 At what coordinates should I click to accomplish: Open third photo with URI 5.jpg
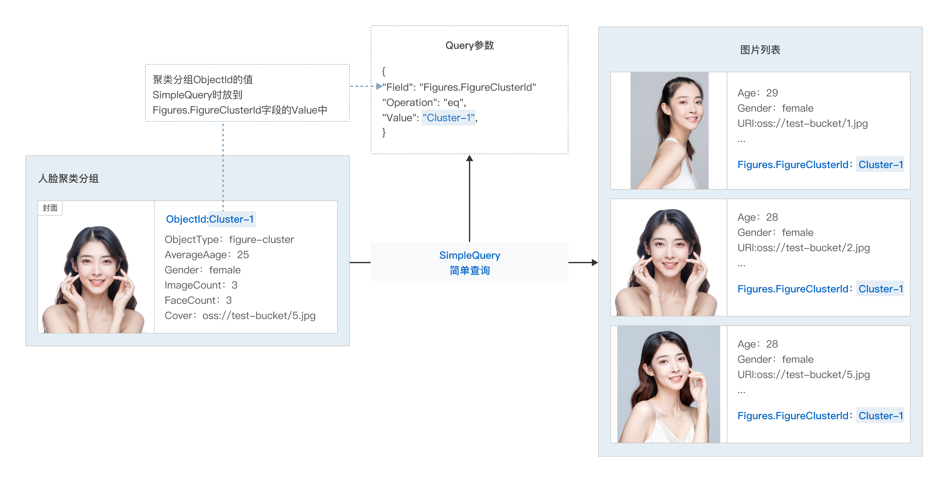tap(669, 384)
